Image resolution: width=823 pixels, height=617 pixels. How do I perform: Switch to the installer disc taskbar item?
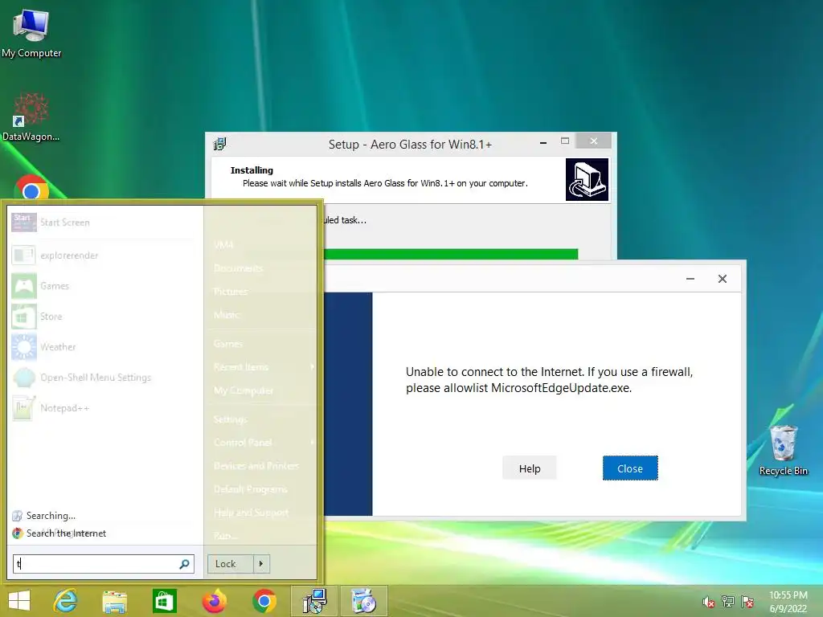click(364, 601)
